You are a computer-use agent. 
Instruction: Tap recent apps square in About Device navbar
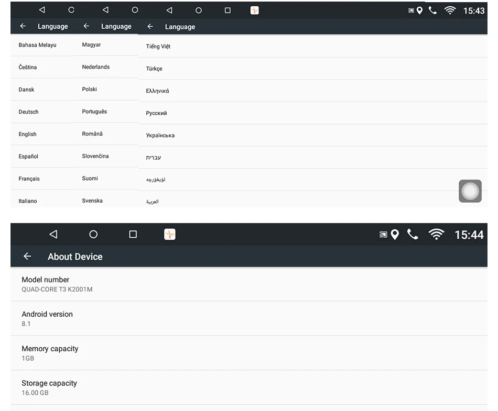133,235
